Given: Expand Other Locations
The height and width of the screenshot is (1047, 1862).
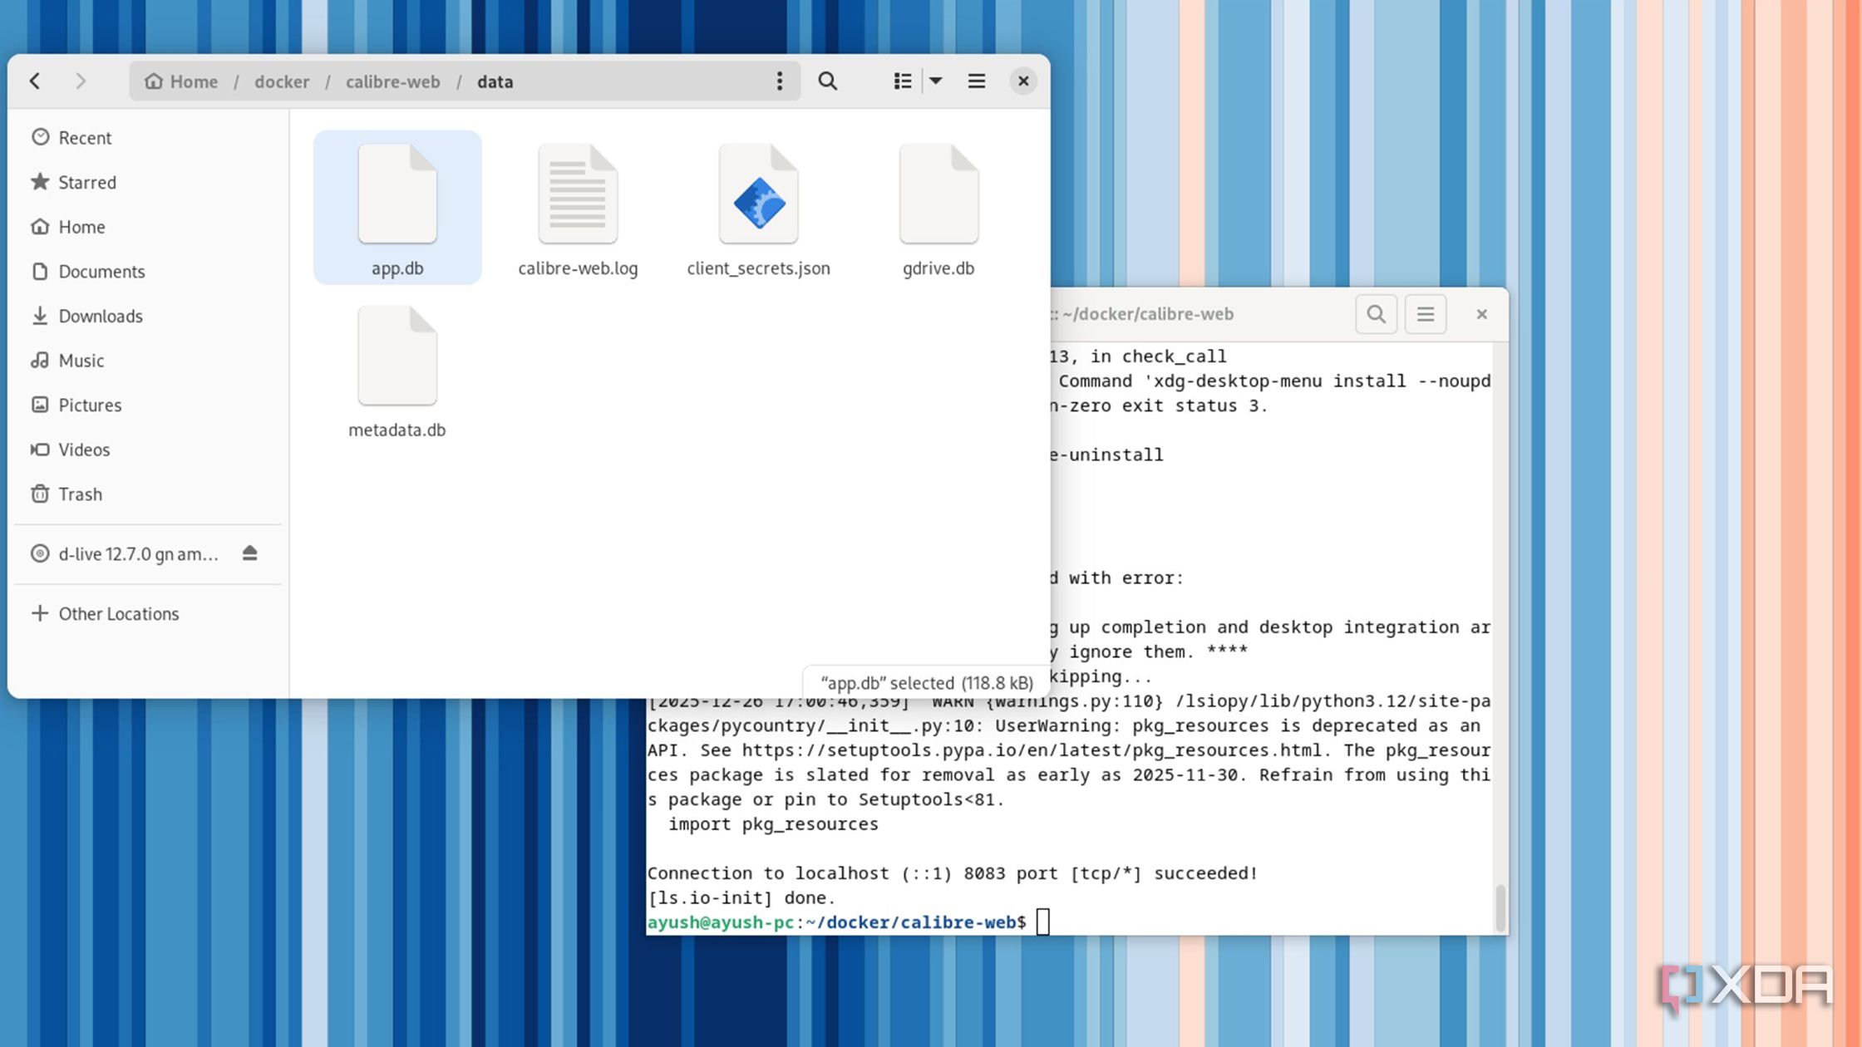Looking at the screenshot, I should click(118, 613).
